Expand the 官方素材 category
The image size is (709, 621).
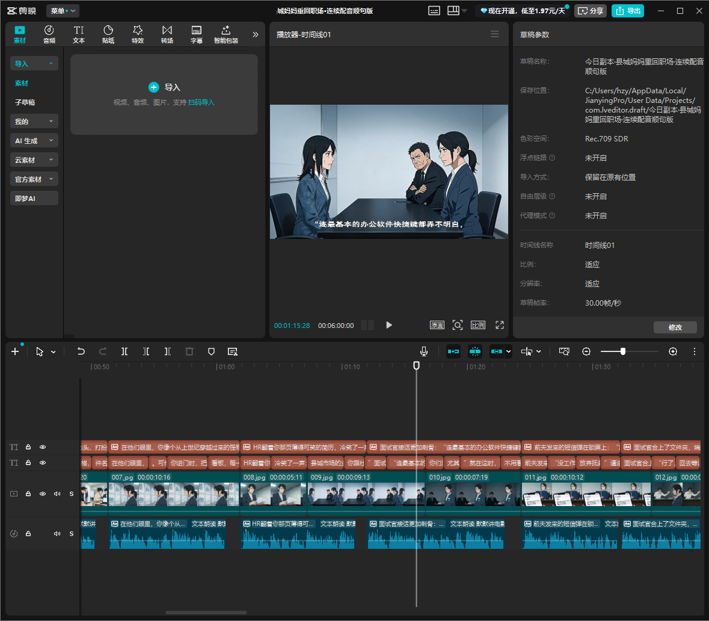pos(34,179)
